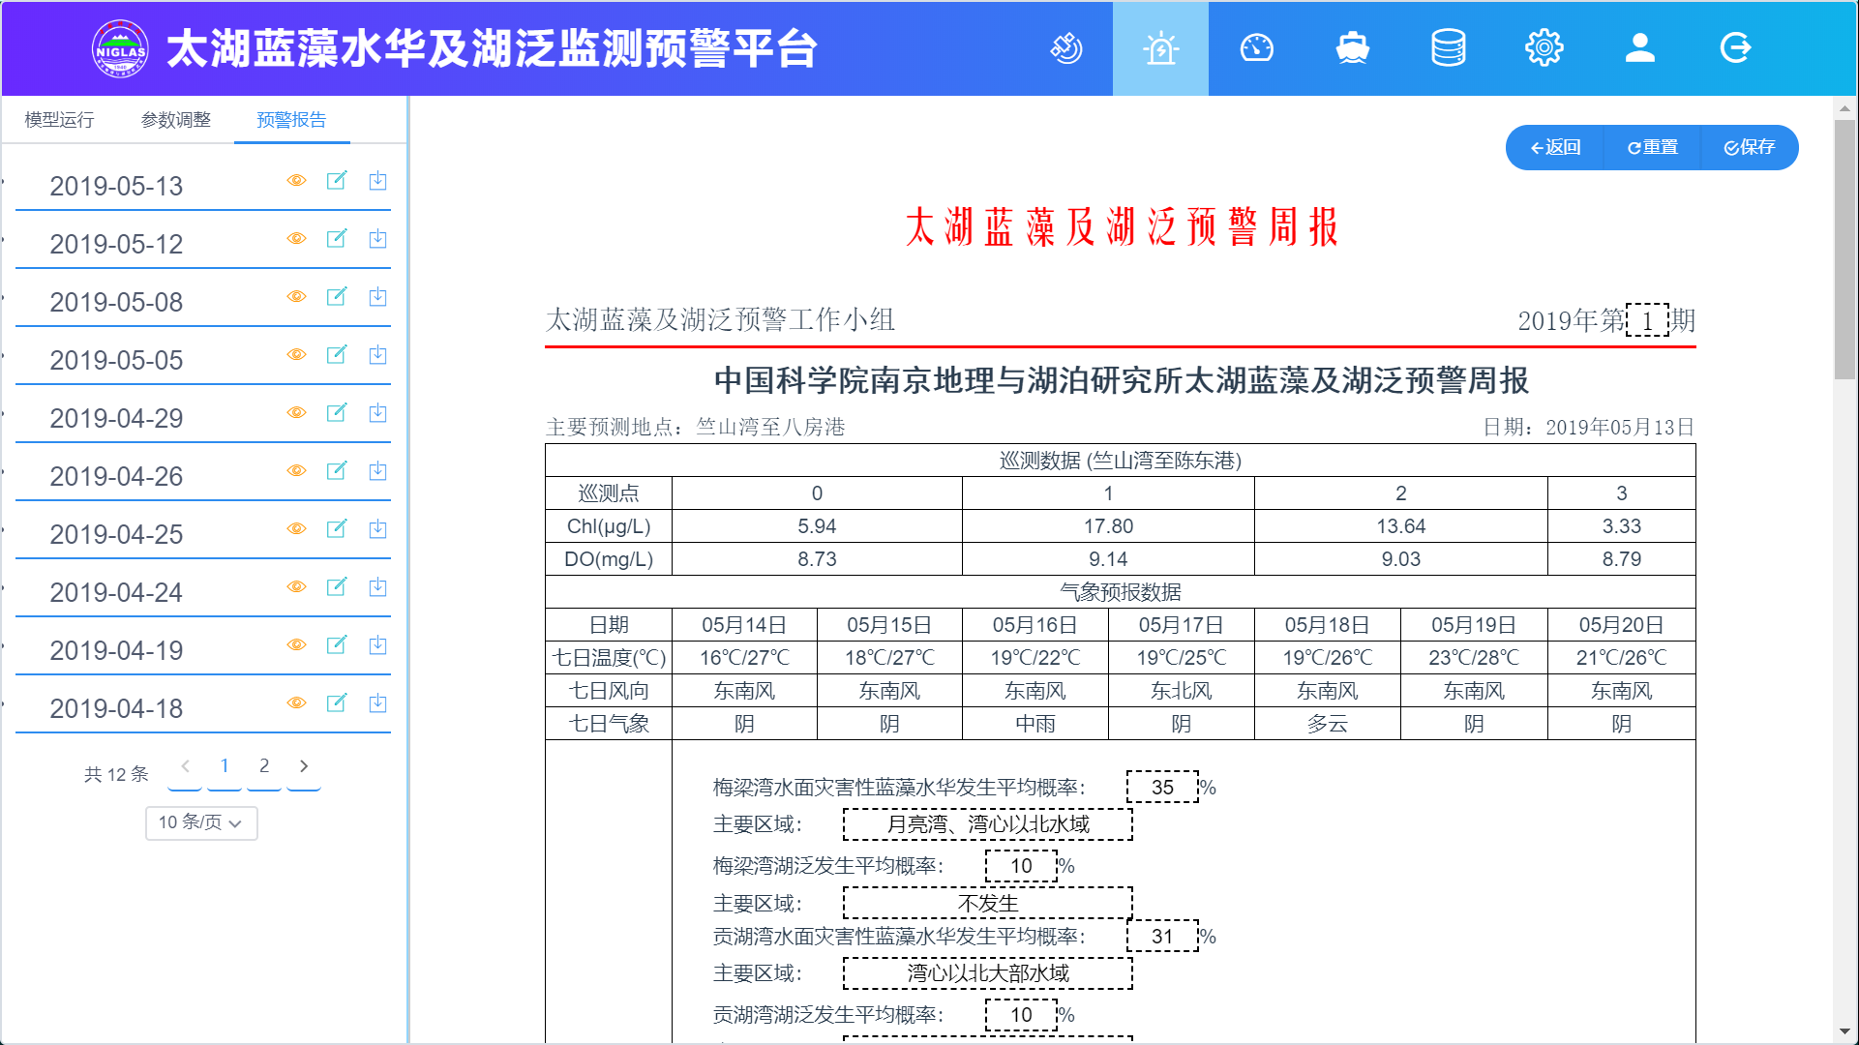Click the logout icon in header
The image size is (1859, 1045).
click(1735, 47)
